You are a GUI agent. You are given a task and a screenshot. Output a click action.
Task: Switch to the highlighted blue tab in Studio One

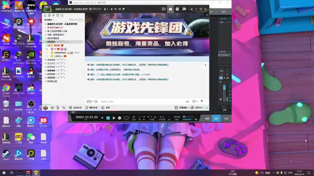[216, 119]
